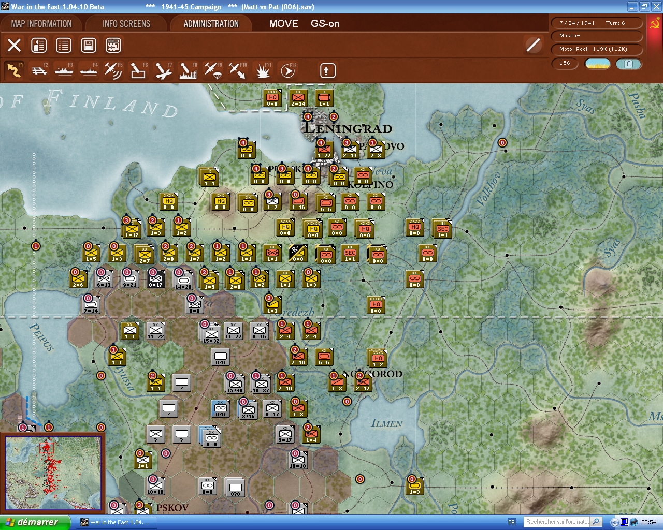The width and height of the screenshot is (663, 530).
Task: Select the Soviet counter labeled 2=6
Action: click(x=78, y=279)
